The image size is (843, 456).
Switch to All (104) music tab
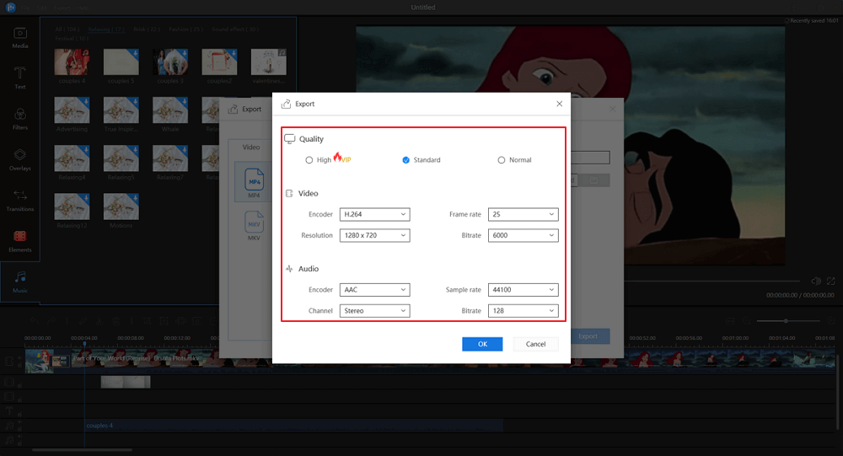67,30
